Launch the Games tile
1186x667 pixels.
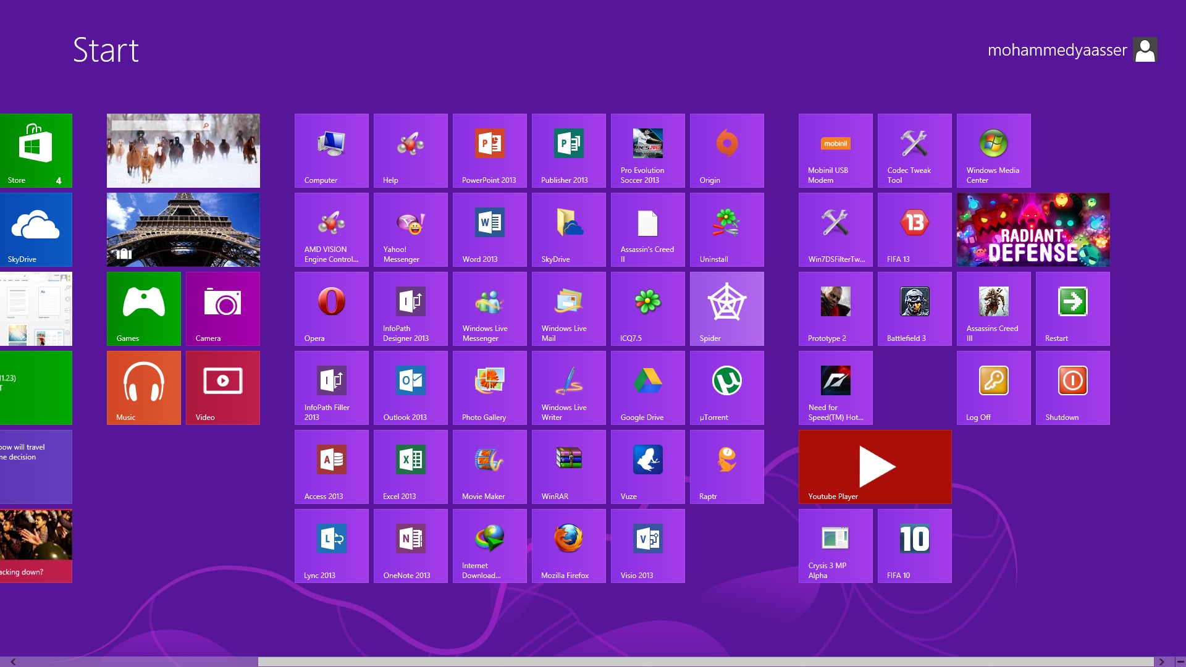(x=144, y=309)
